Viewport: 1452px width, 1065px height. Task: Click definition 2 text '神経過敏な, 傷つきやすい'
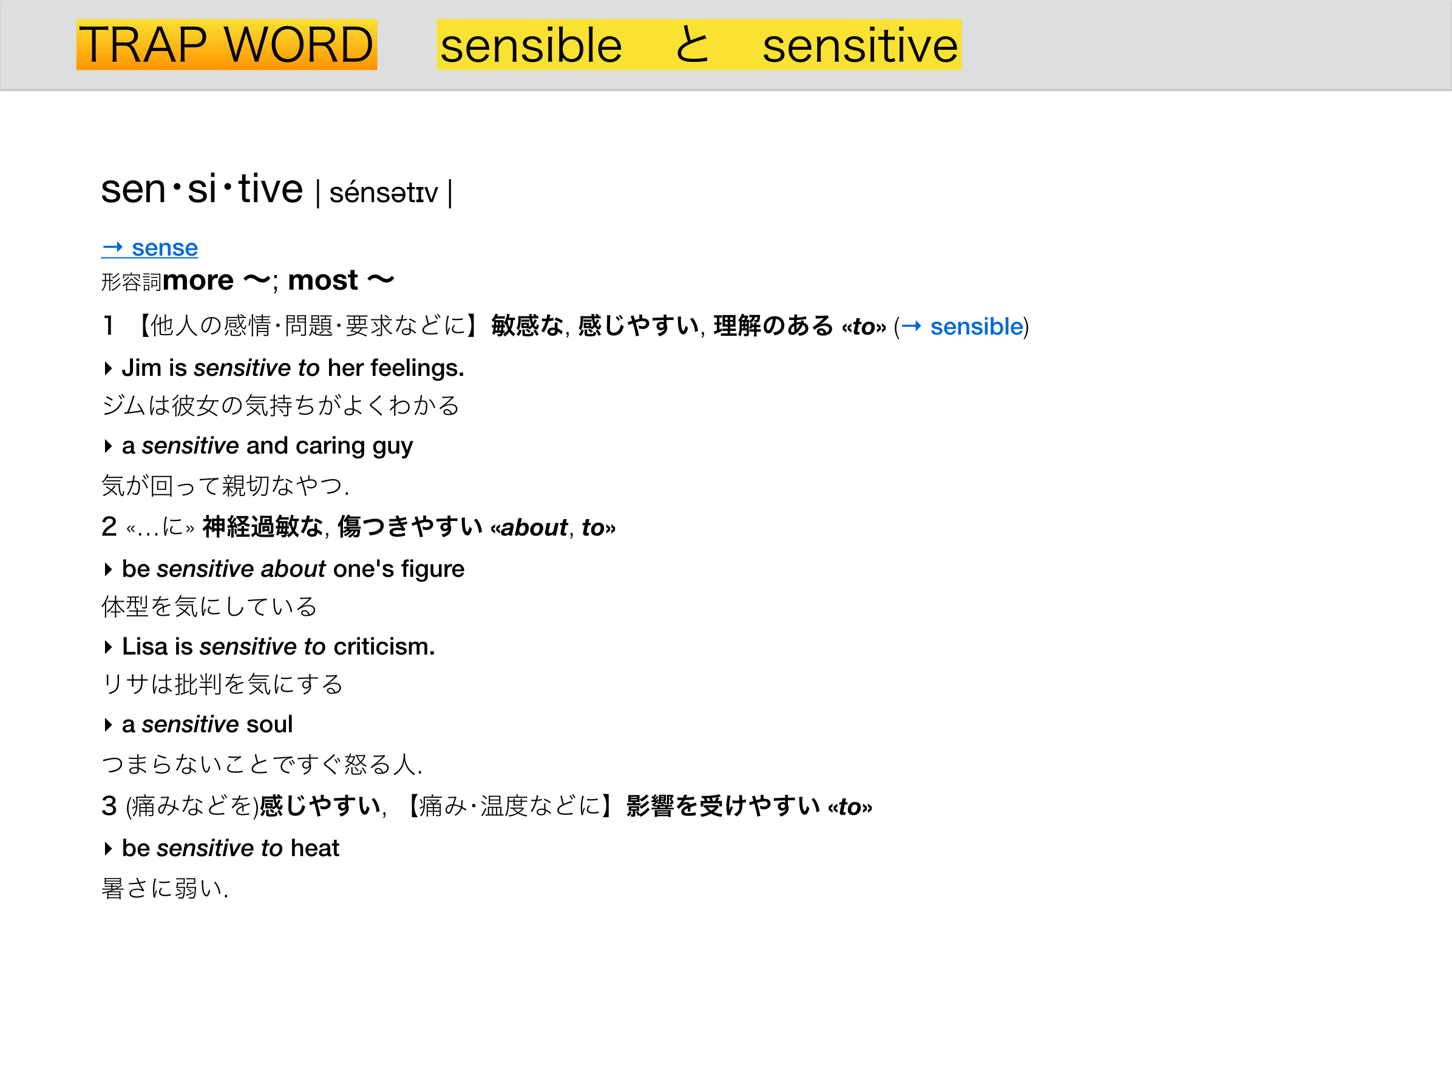pyautogui.click(x=342, y=528)
